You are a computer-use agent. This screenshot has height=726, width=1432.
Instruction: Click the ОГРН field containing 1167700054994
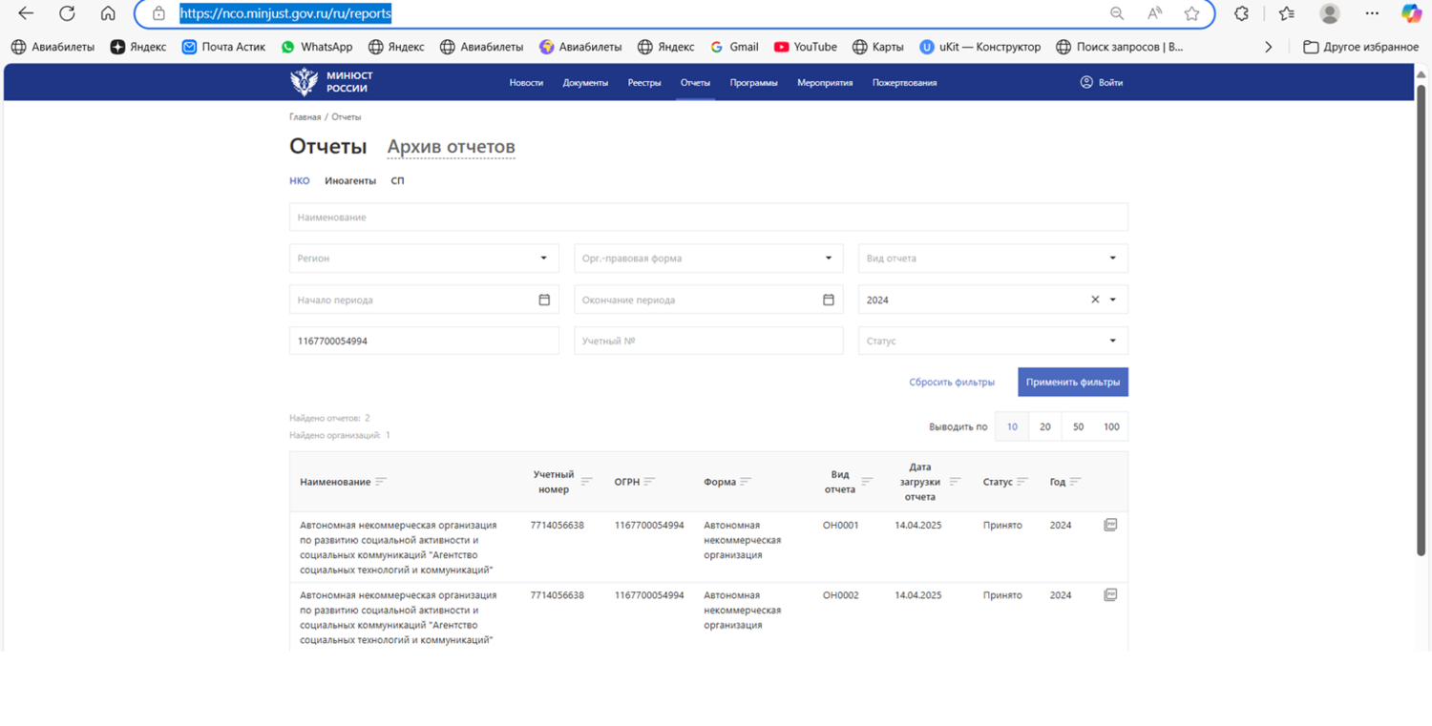[424, 341]
